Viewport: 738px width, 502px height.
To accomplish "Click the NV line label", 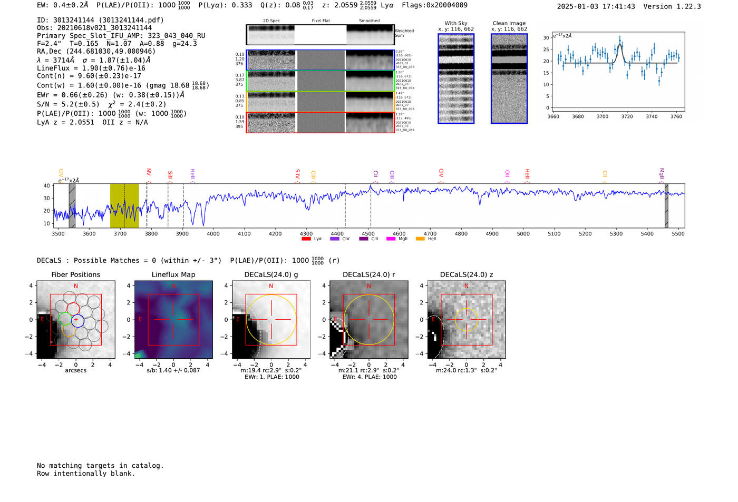I will 149,173.
